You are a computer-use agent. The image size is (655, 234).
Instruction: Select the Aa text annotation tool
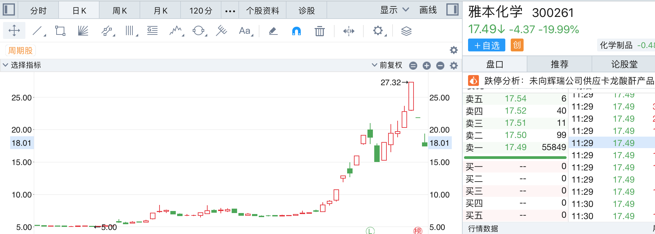pyautogui.click(x=245, y=31)
